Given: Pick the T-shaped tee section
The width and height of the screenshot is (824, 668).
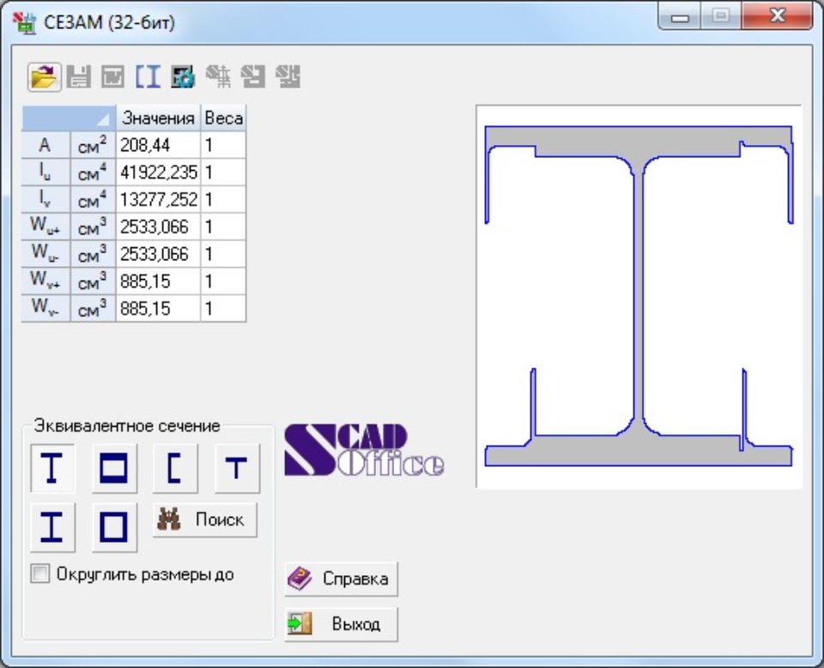Looking at the screenshot, I should tap(236, 469).
